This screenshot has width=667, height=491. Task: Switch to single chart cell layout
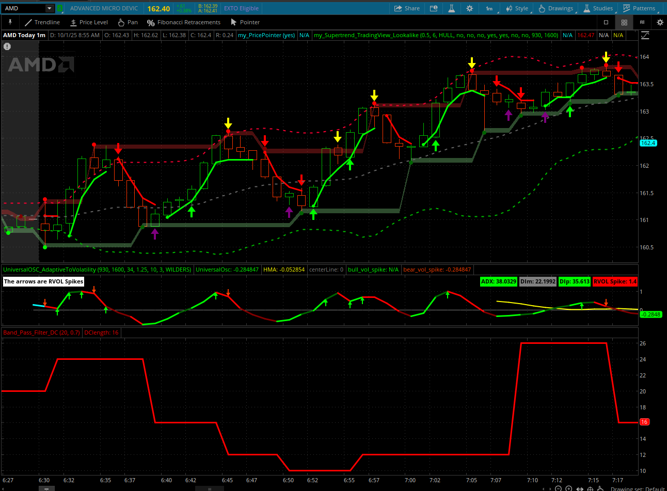pyautogui.click(x=606, y=22)
